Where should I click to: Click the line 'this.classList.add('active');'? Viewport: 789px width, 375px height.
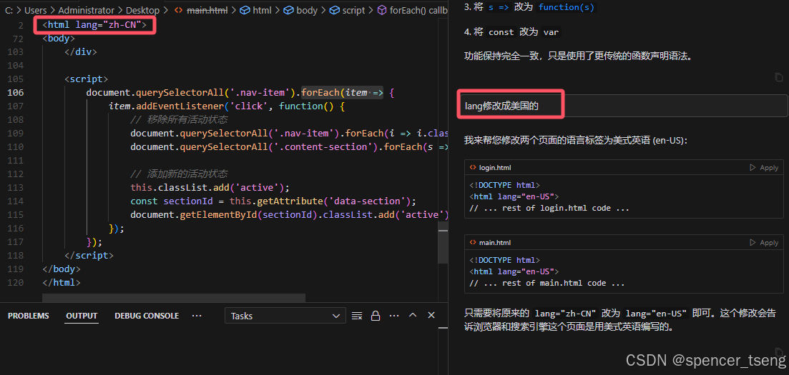pyautogui.click(x=210, y=187)
